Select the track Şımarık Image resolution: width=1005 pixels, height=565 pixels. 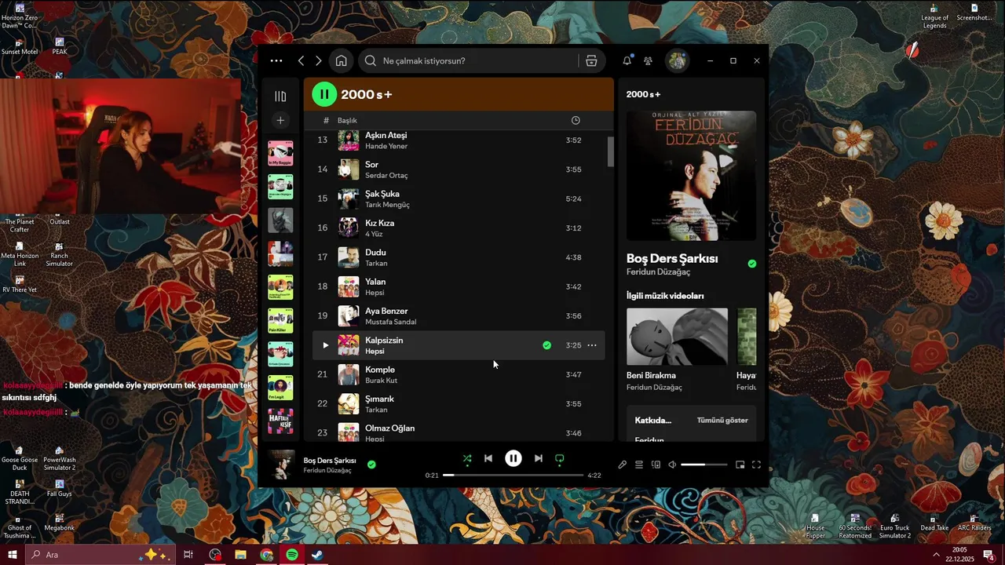tap(379, 399)
